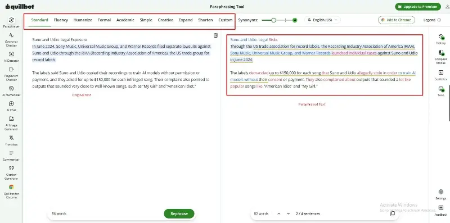
Task: Open Compare Modes panel
Action: (x=441, y=57)
